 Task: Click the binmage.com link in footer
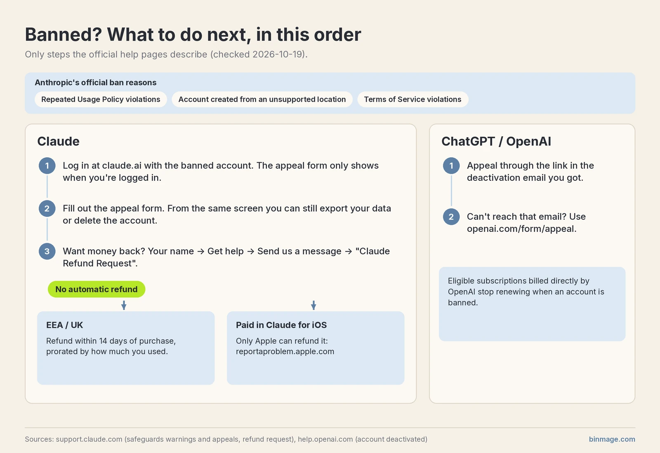pos(612,439)
